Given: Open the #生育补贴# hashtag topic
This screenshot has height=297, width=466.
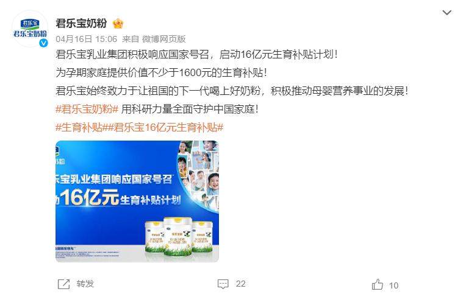Looking at the screenshot, I should [x=79, y=127].
